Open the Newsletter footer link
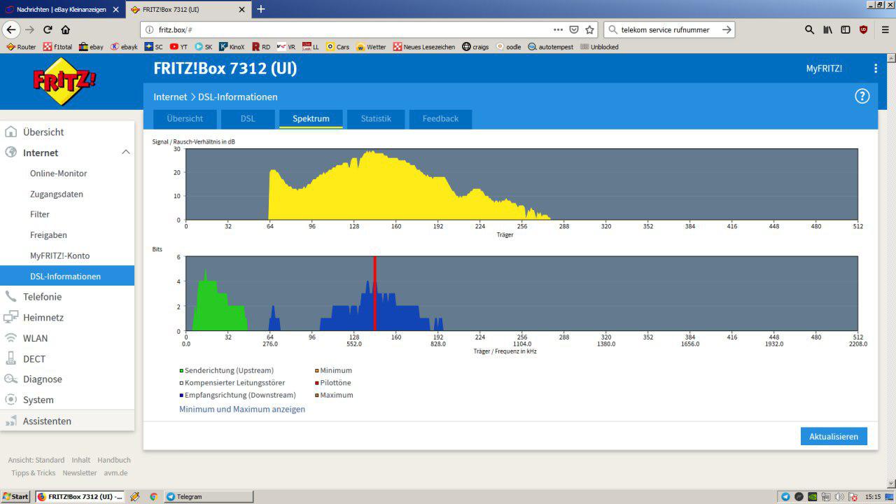Viewport: 896px width, 504px height. point(80,472)
